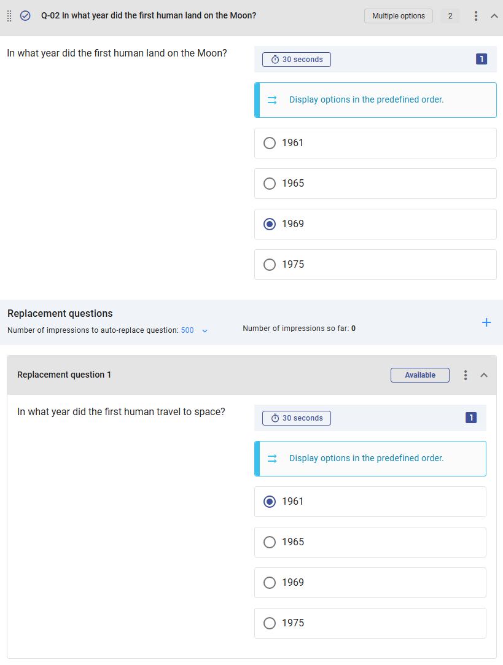Click the shuffle icon on the space travel question
The width and height of the screenshot is (503, 665).
272,458
